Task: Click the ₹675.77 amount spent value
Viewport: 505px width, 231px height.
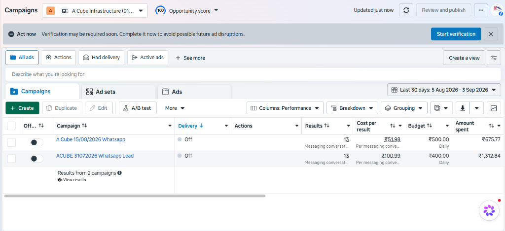Action: coord(491,139)
